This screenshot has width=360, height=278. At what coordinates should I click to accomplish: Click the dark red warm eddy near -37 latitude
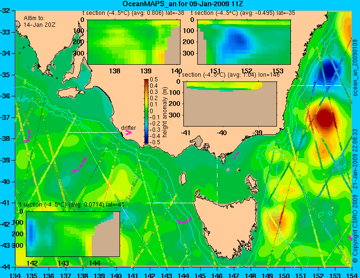click(x=324, y=118)
